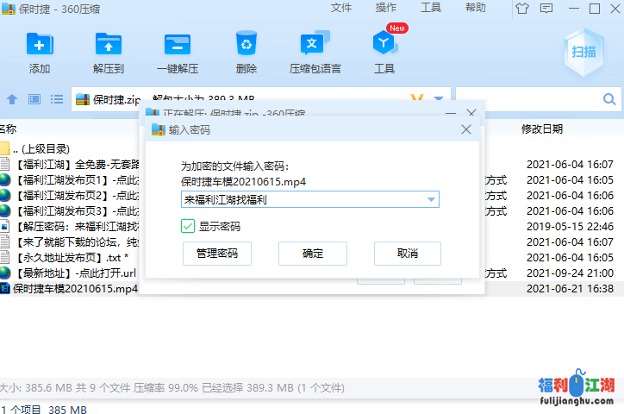
Task: Go up one level with the arrow icon
Action: point(12,99)
